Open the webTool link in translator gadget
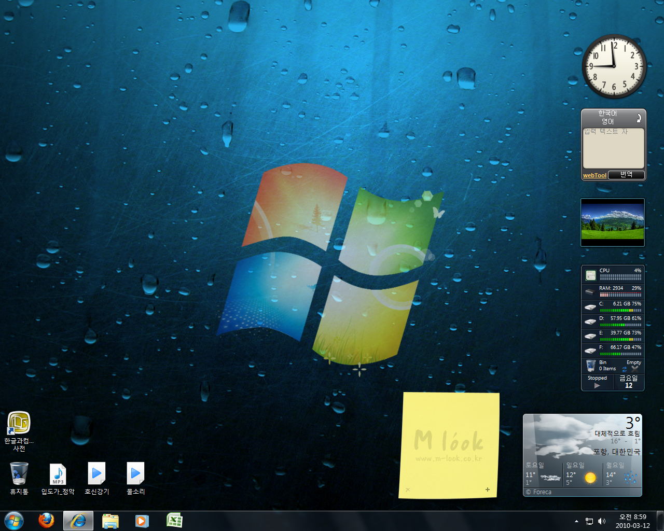This screenshot has height=531, width=664. pyautogui.click(x=594, y=175)
